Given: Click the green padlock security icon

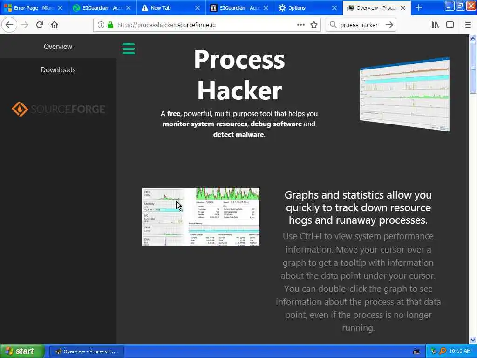Looking at the screenshot, I should [x=110, y=25].
